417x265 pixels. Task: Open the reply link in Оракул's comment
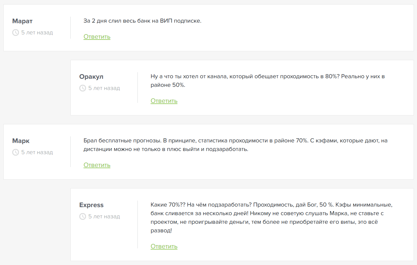click(x=164, y=101)
